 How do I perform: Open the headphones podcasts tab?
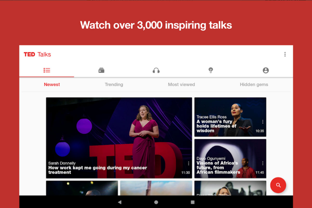point(156,70)
